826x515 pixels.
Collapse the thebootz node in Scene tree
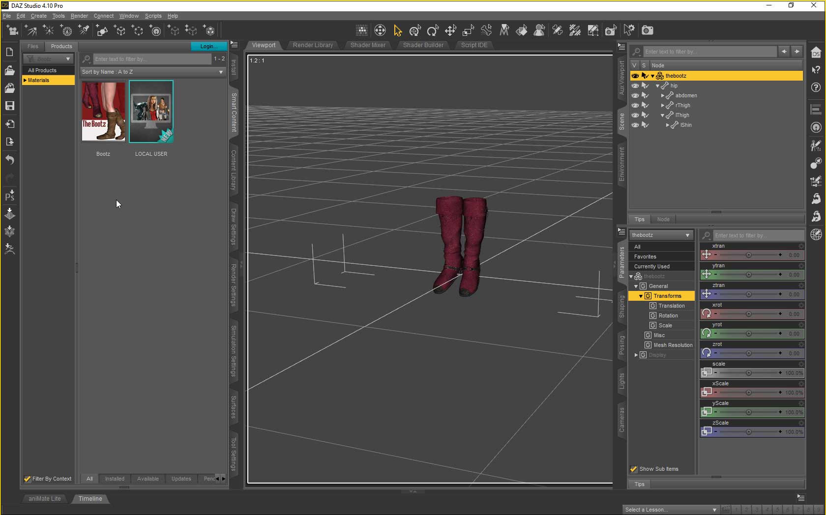coord(652,76)
